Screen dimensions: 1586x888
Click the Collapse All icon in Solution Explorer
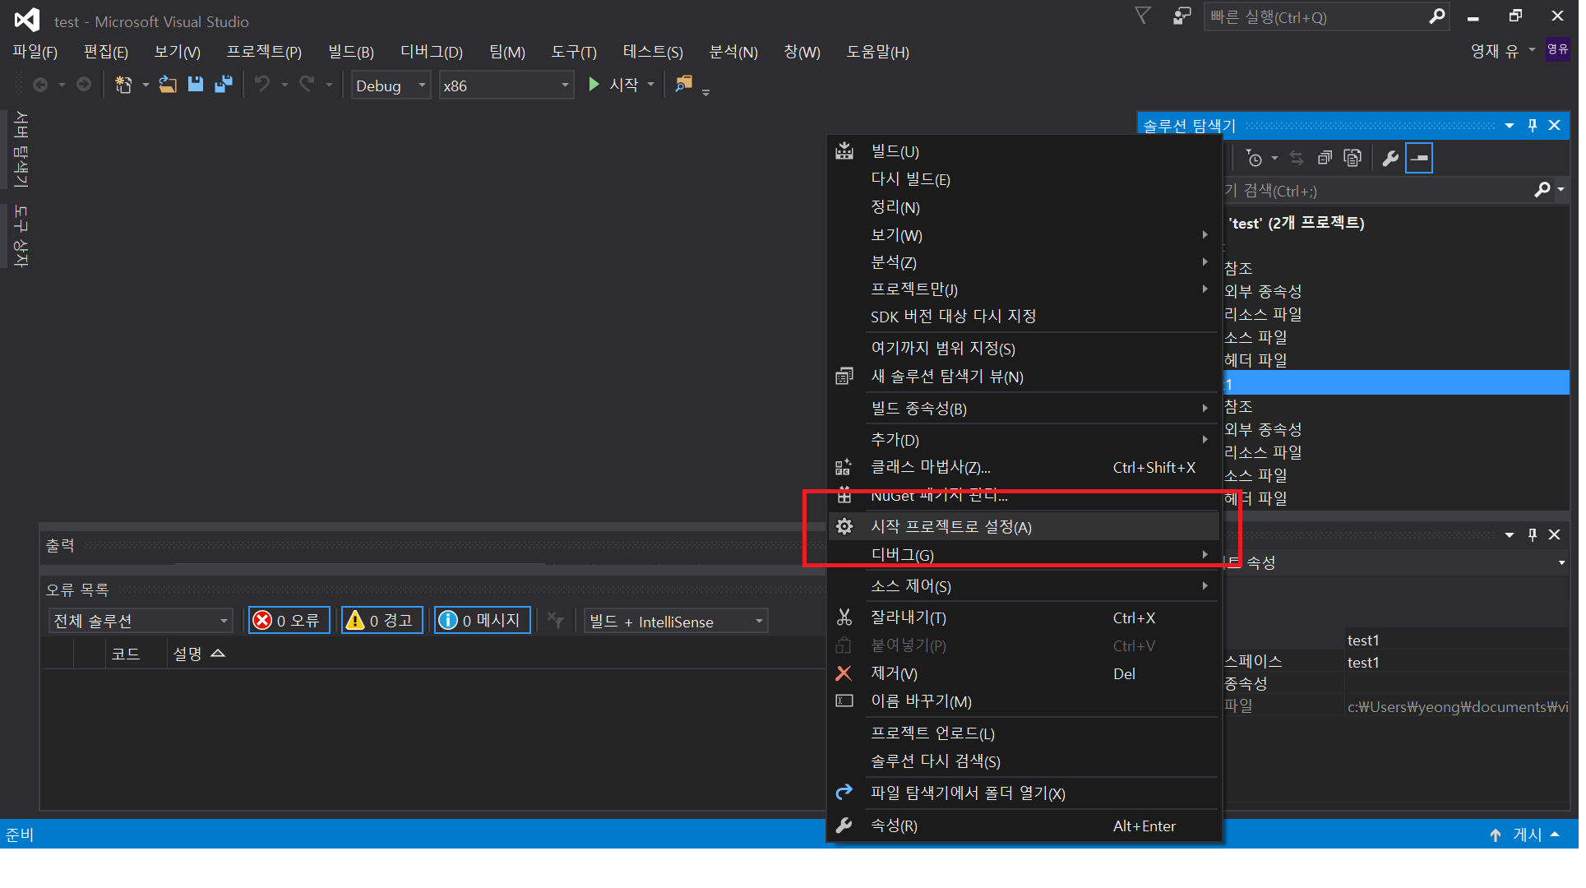point(1325,158)
